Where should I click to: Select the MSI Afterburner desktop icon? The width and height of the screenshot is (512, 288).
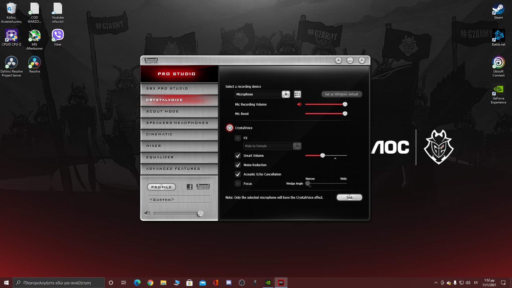pyautogui.click(x=35, y=39)
